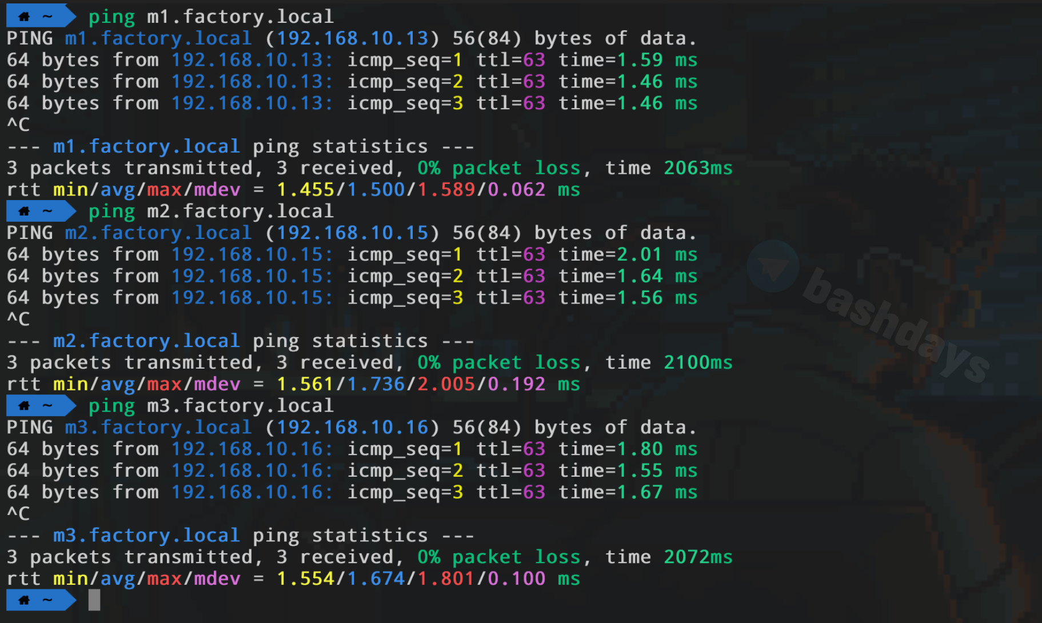
Task: Click the 'time 2072ms' statistics value
Action: 697,557
